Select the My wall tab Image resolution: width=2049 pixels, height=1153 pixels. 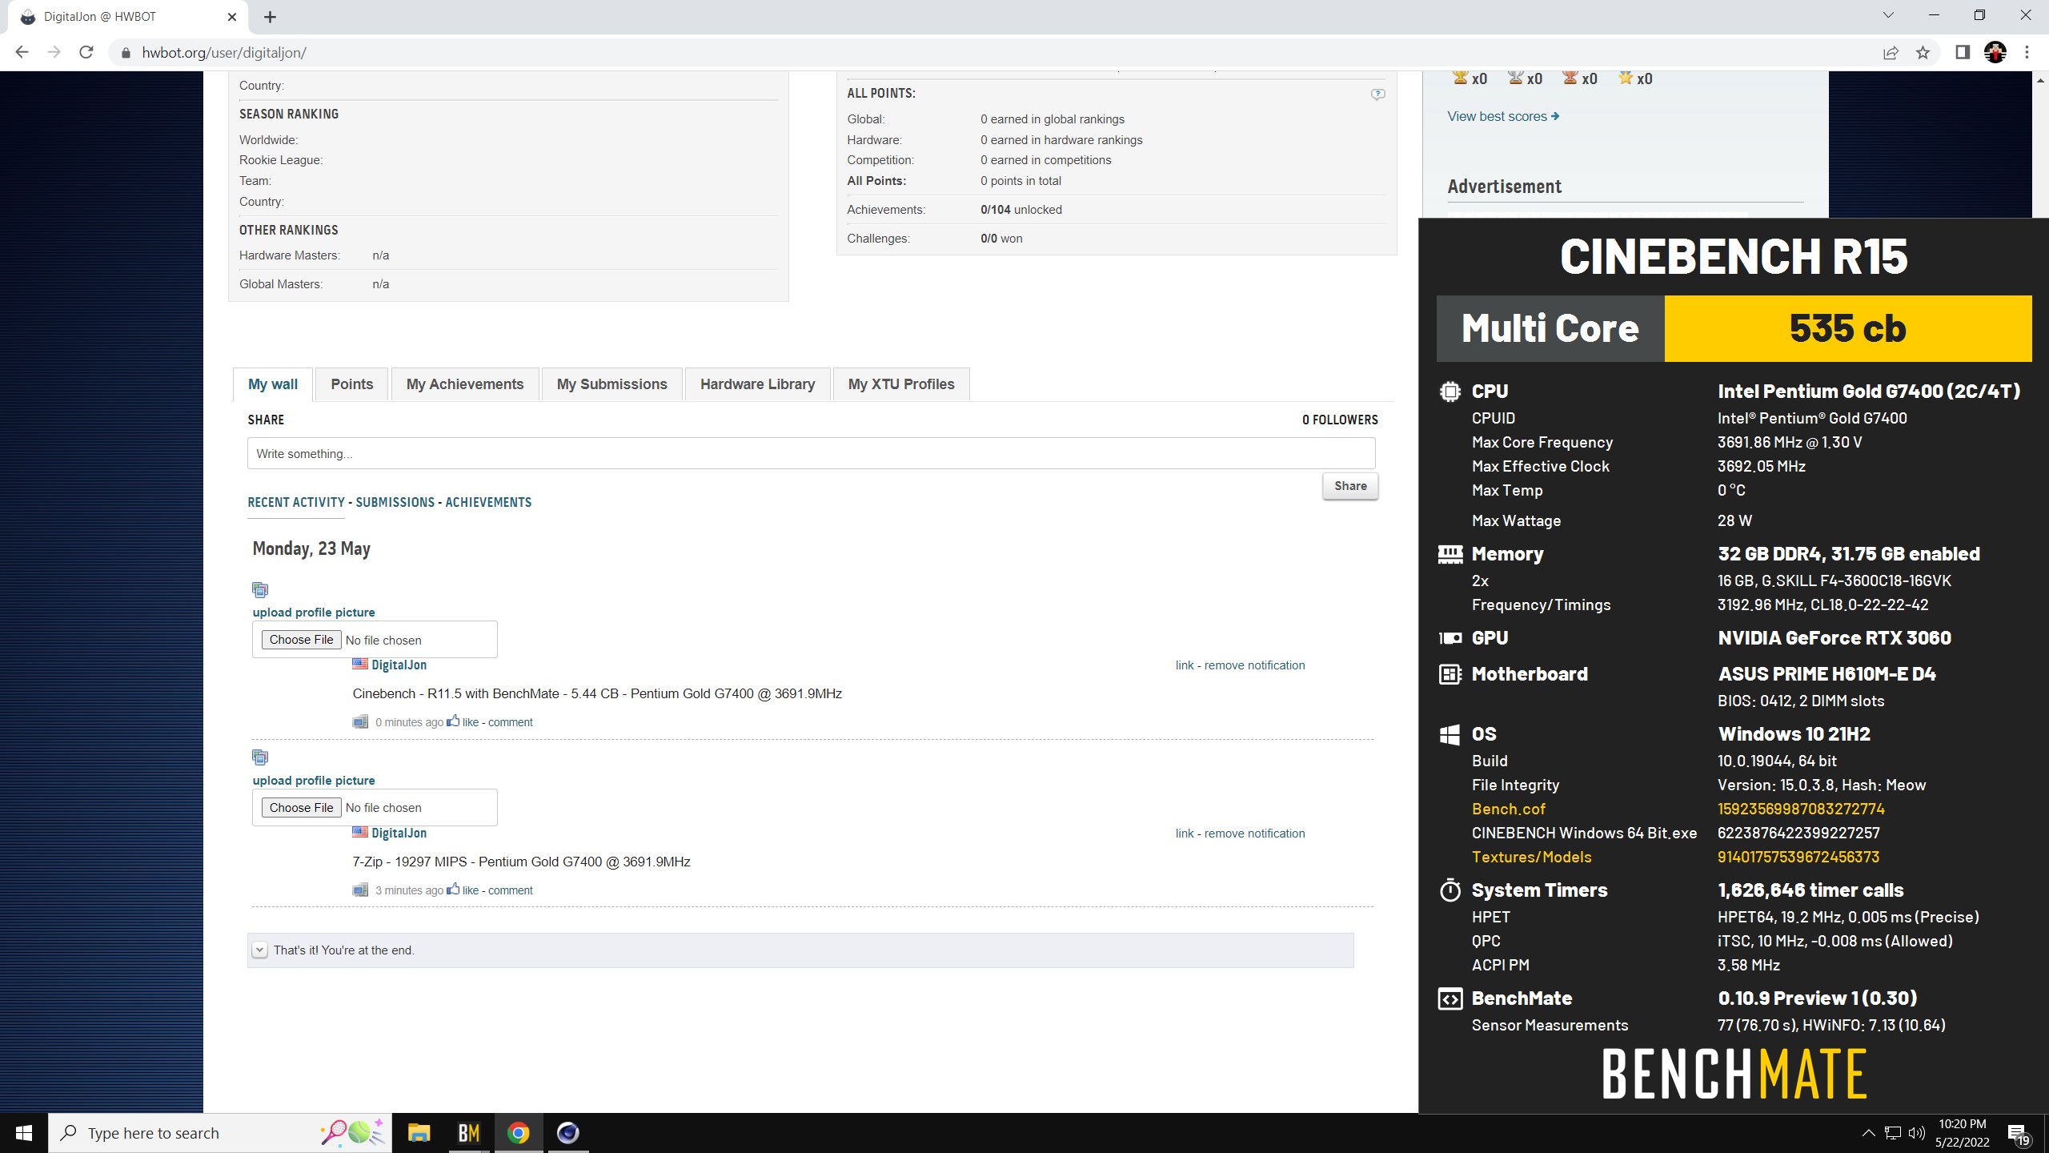[x=273, y=384]
